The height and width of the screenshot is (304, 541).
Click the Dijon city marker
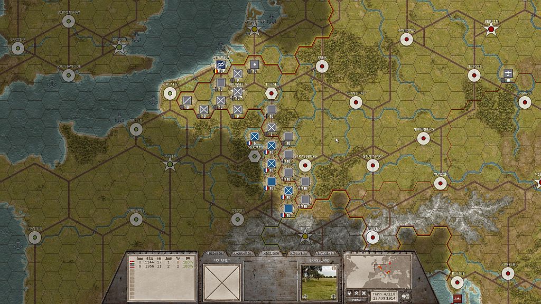click(x=237, y=219)
